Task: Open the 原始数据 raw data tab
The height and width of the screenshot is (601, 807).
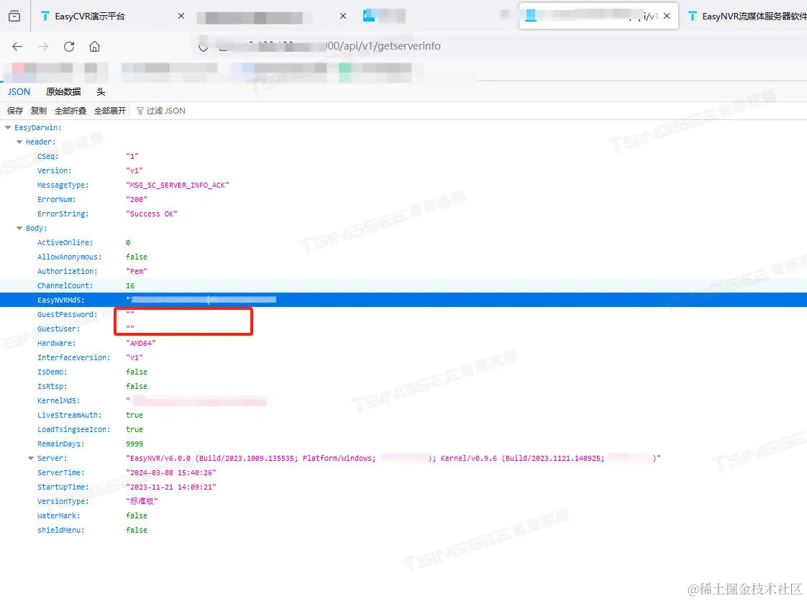Action: (x=63, y=91)
